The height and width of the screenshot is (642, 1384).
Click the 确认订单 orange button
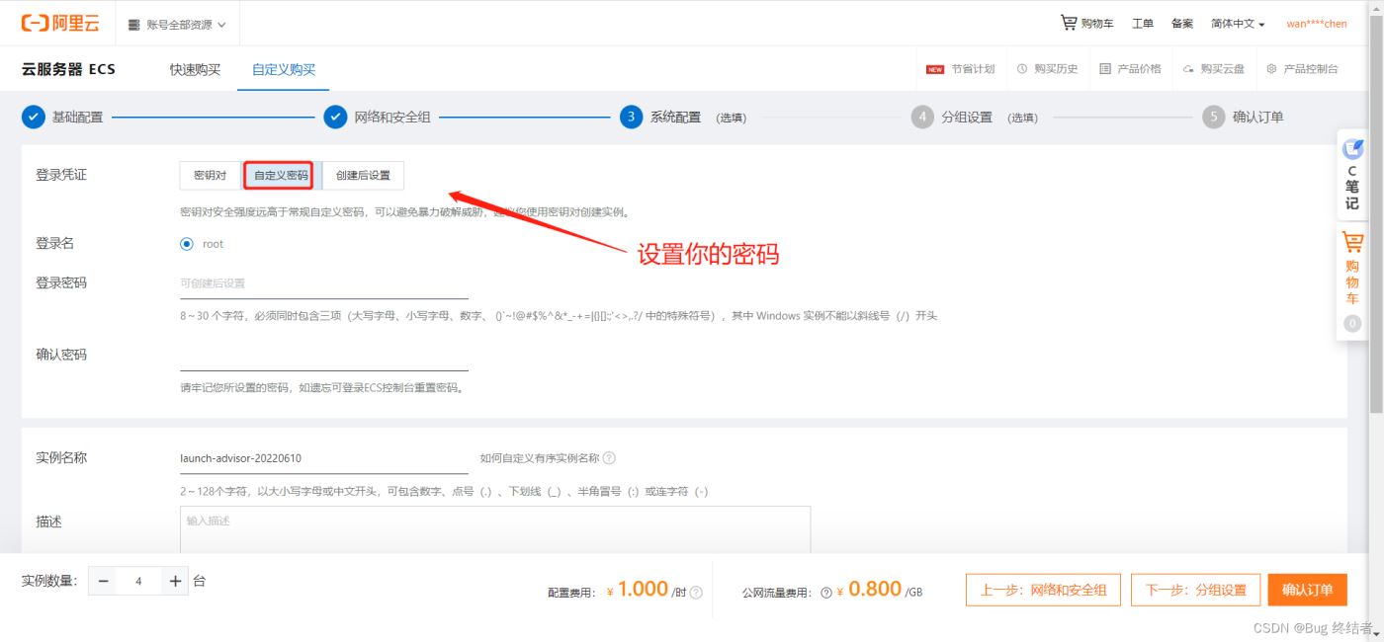point(1306,590)
